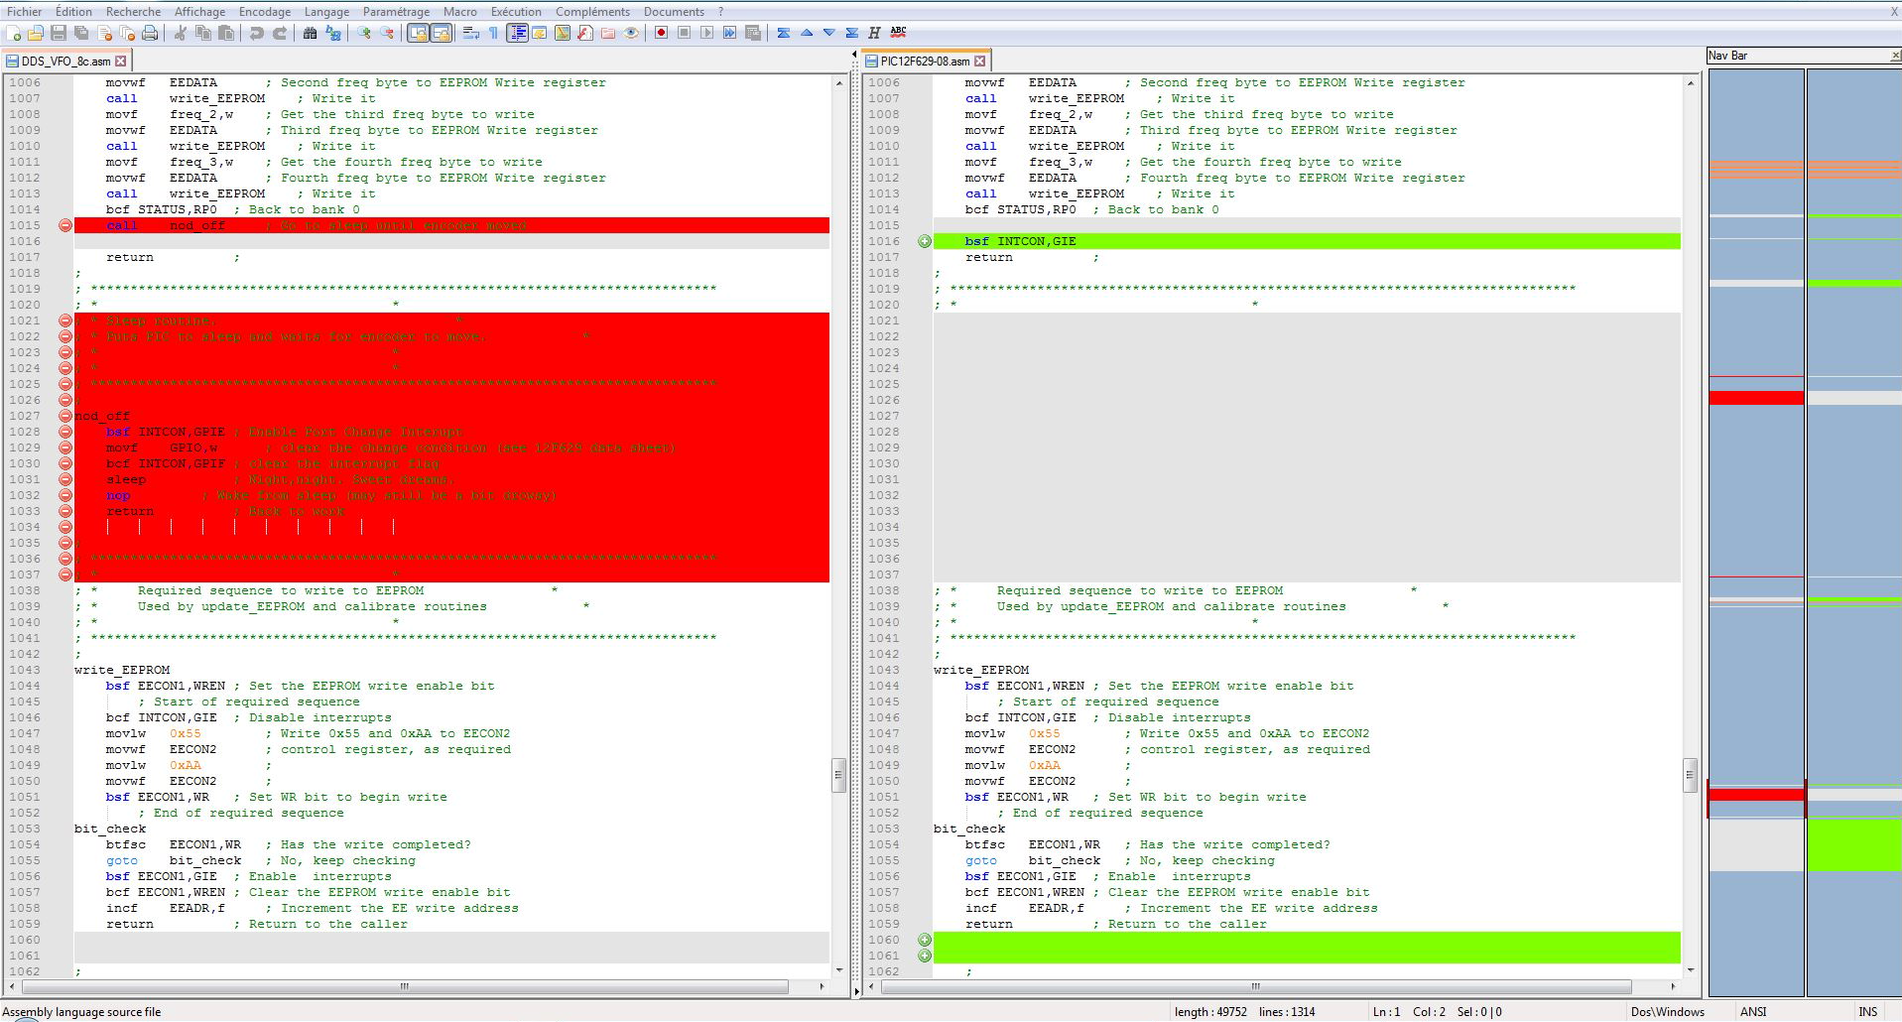Open the Paramétrage menu
The width and height of the screenshot is (1902, 1022).
coord(396,11)
